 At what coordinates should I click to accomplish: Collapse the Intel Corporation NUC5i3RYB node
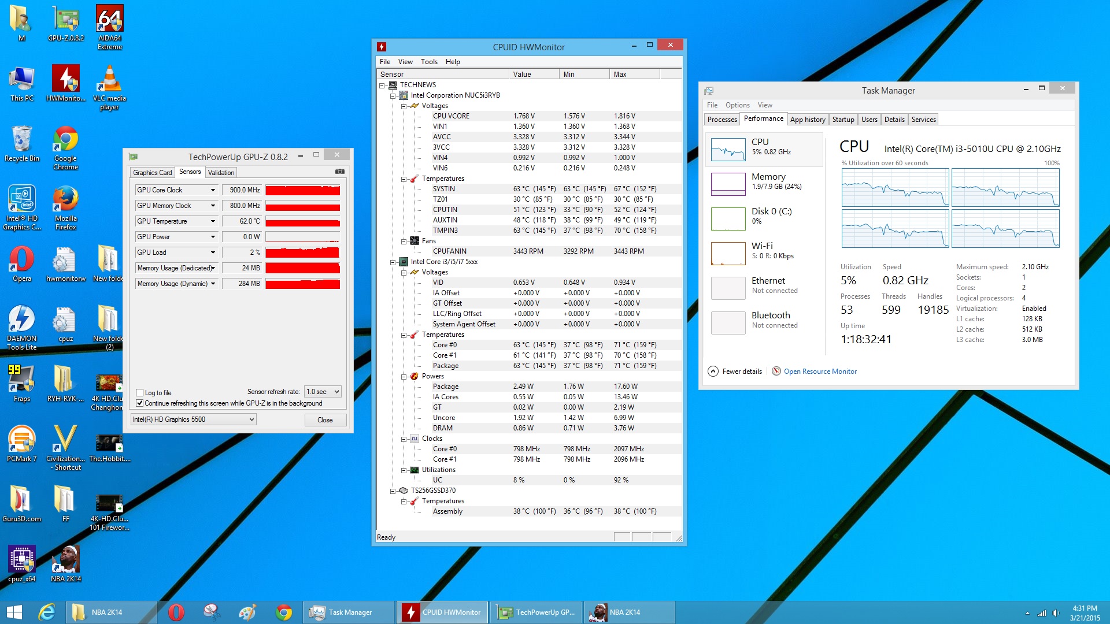tap(393, 95)
